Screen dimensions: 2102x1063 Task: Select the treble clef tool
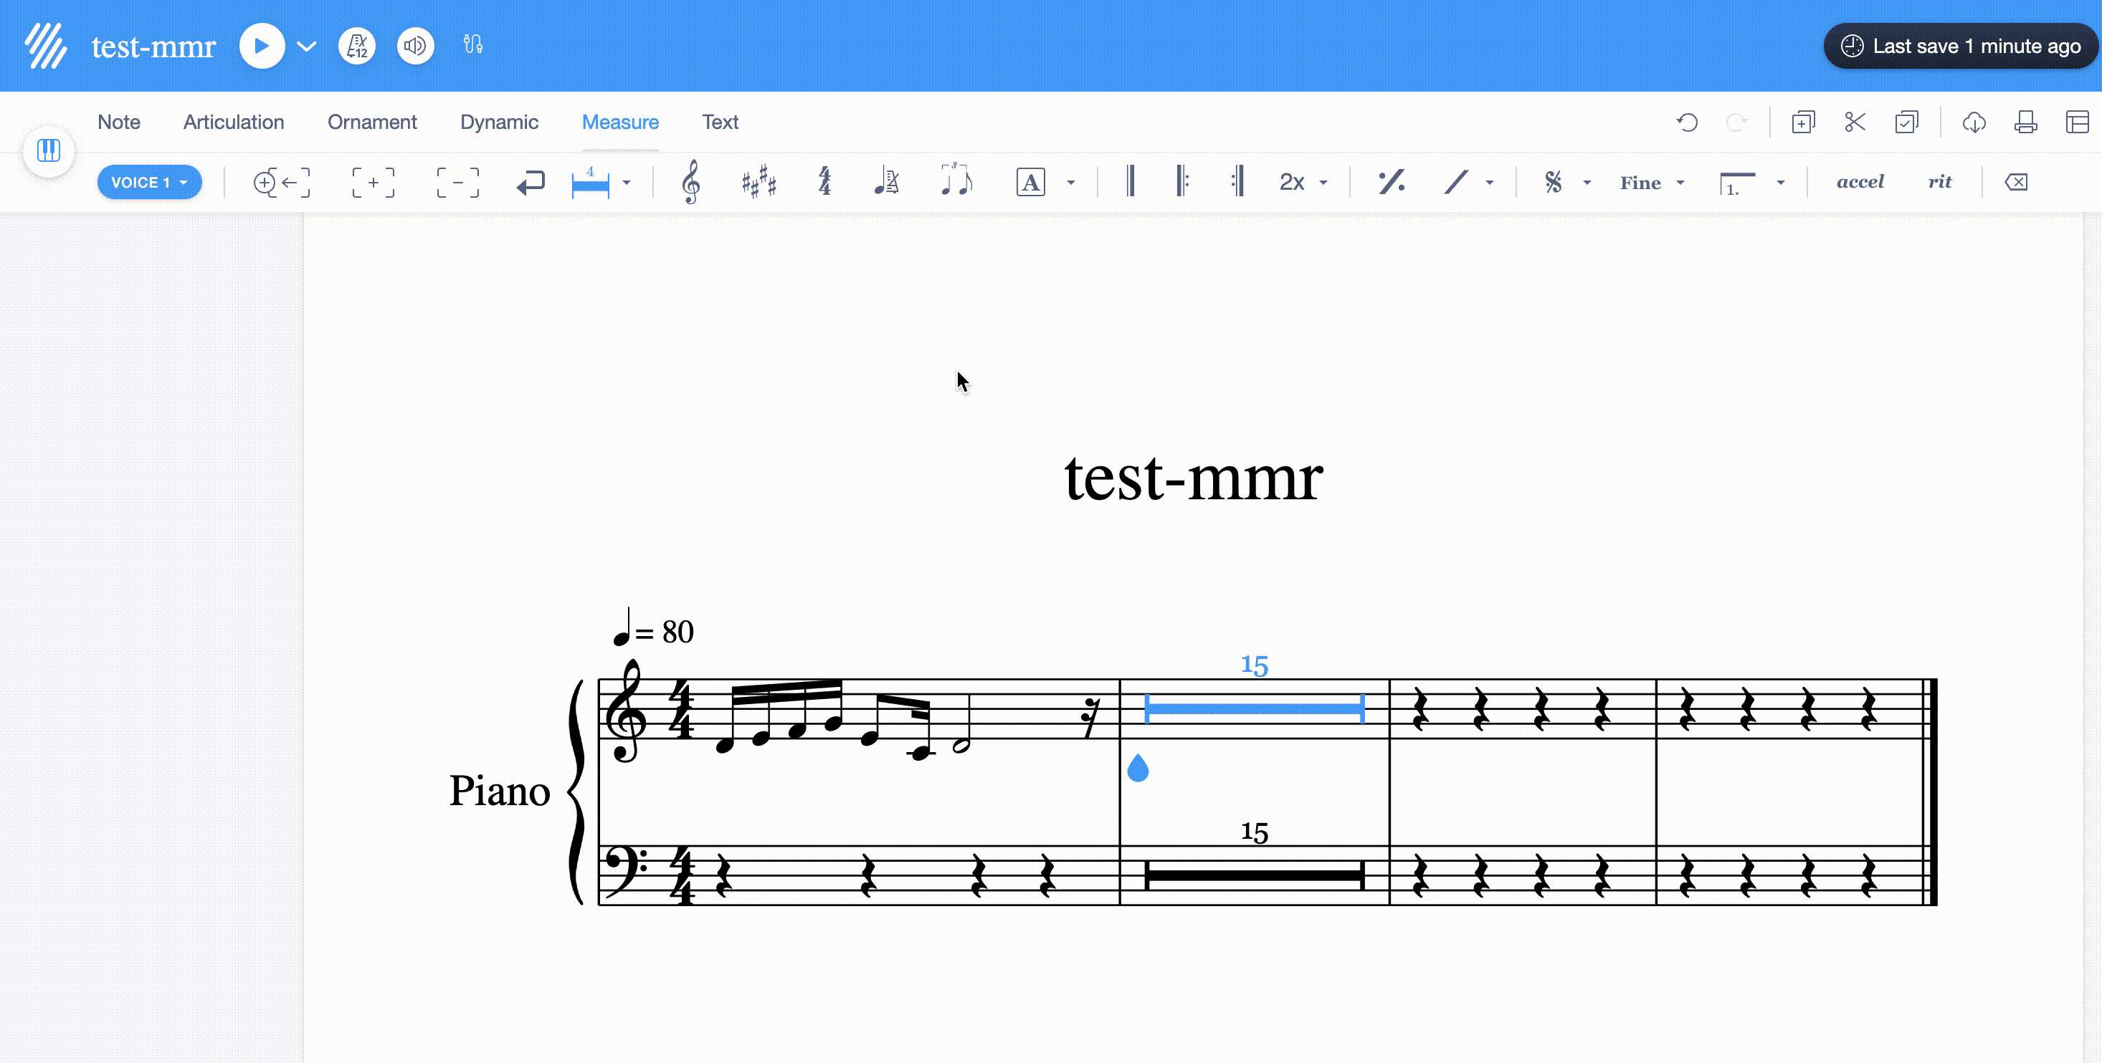[690, 182]
